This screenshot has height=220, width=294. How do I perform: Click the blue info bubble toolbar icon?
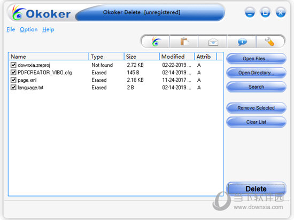tap(242, 42)
